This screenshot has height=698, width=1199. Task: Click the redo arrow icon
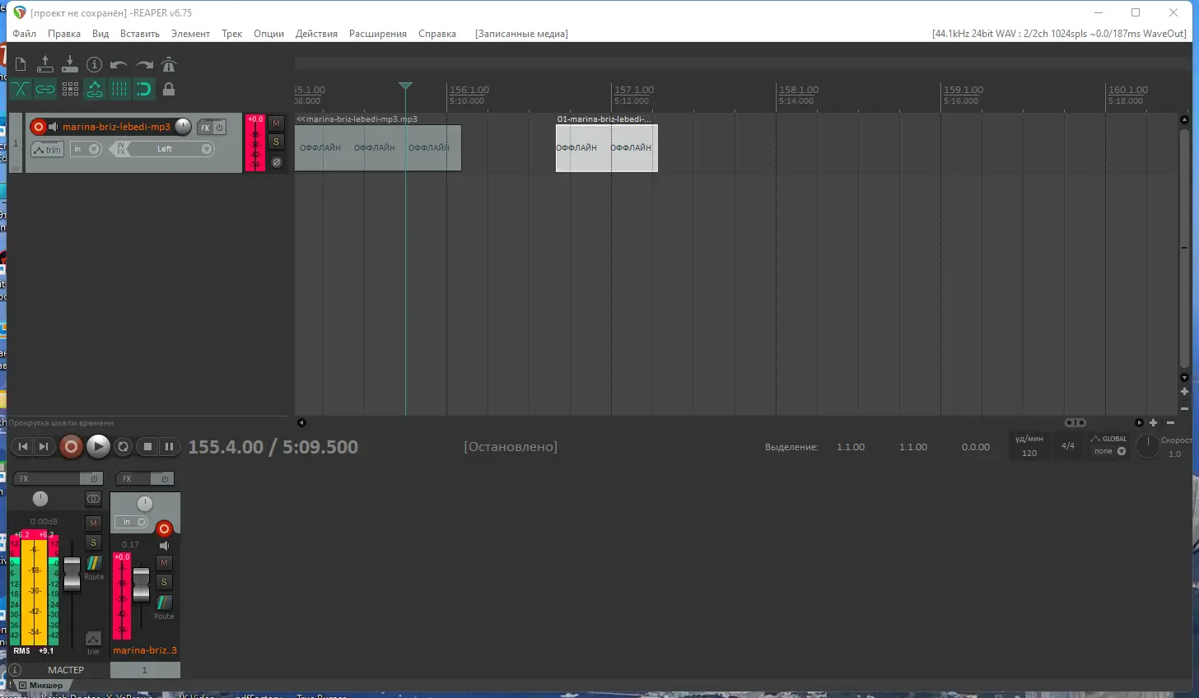144,64
